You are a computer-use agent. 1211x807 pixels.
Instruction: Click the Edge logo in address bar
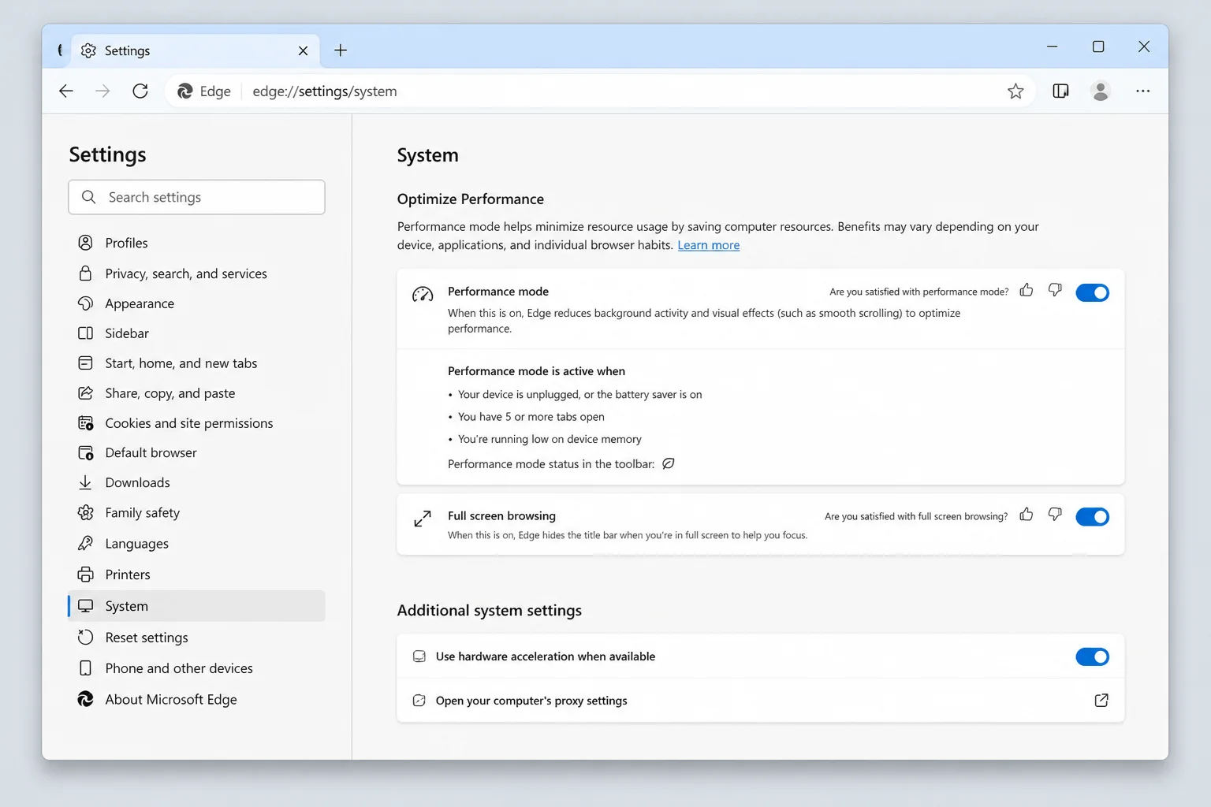[x=185, y=91]
